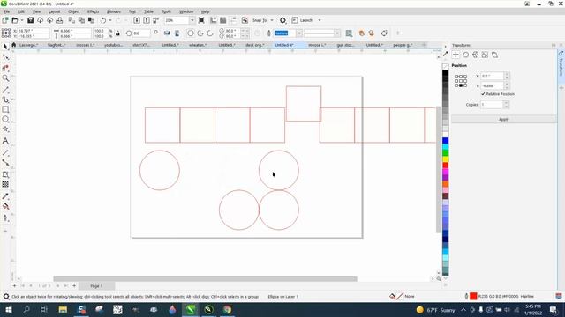This screenshot has width=565, height=317.
Task: Switch Transform docker to Size
Action: [x=485, y=55]
